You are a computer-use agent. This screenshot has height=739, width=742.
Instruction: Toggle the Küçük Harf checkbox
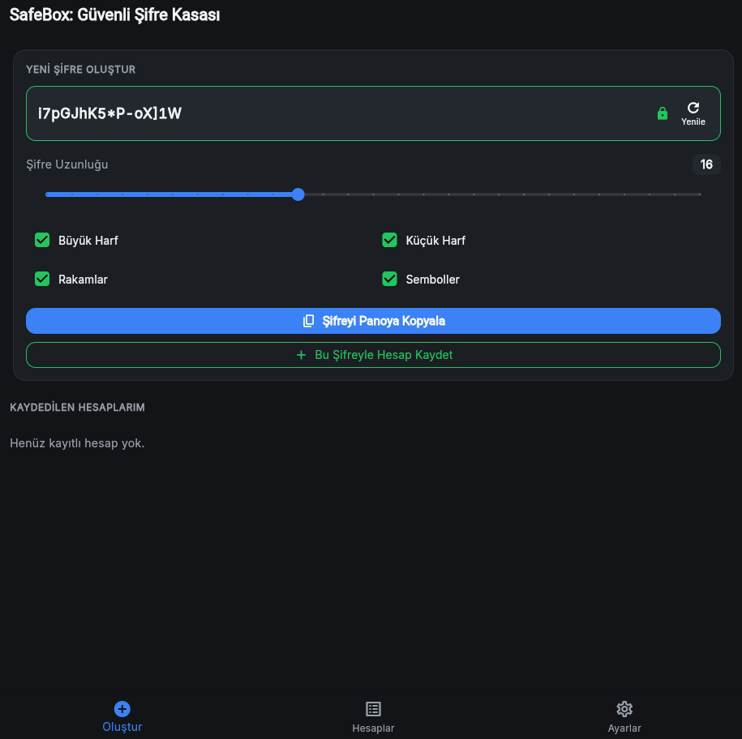[389, 240]
